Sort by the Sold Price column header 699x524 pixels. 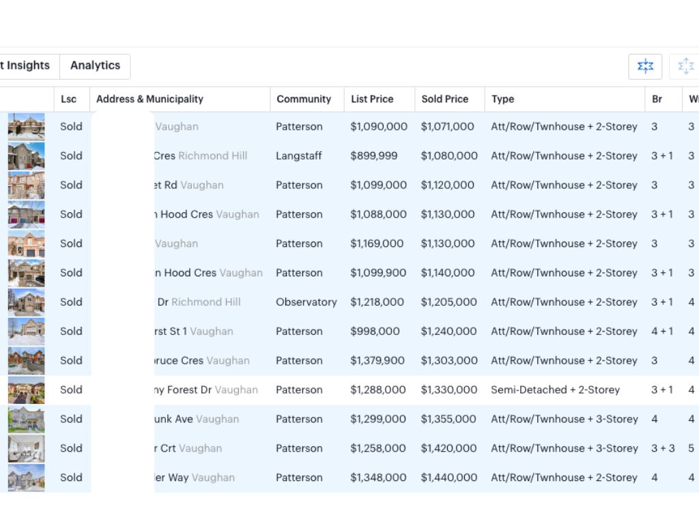coord(444,99)
